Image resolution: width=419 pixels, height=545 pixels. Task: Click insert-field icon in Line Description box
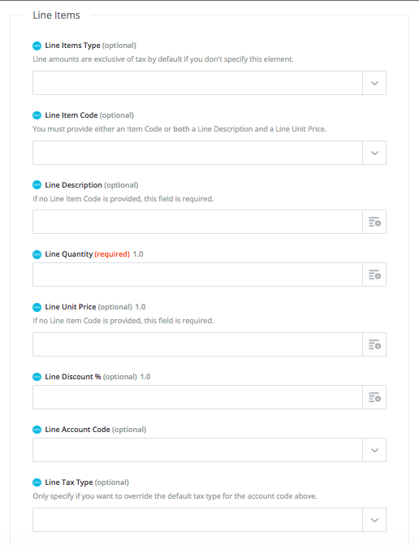coord(374,222)
